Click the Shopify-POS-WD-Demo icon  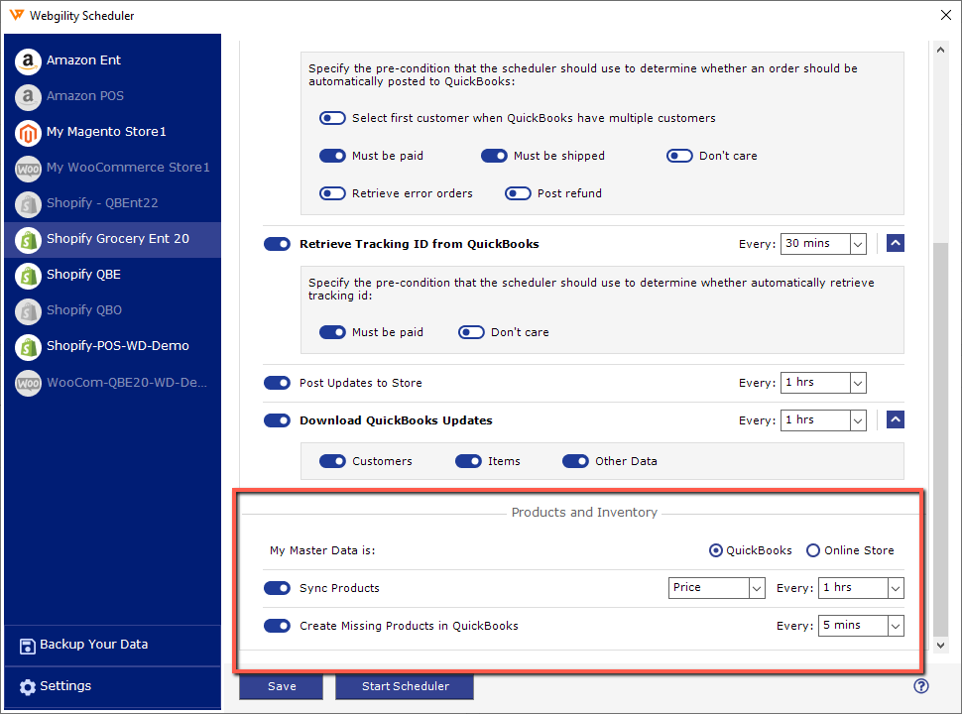point(28,346)
